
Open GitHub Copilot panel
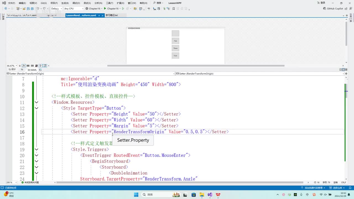click(333, 9)
